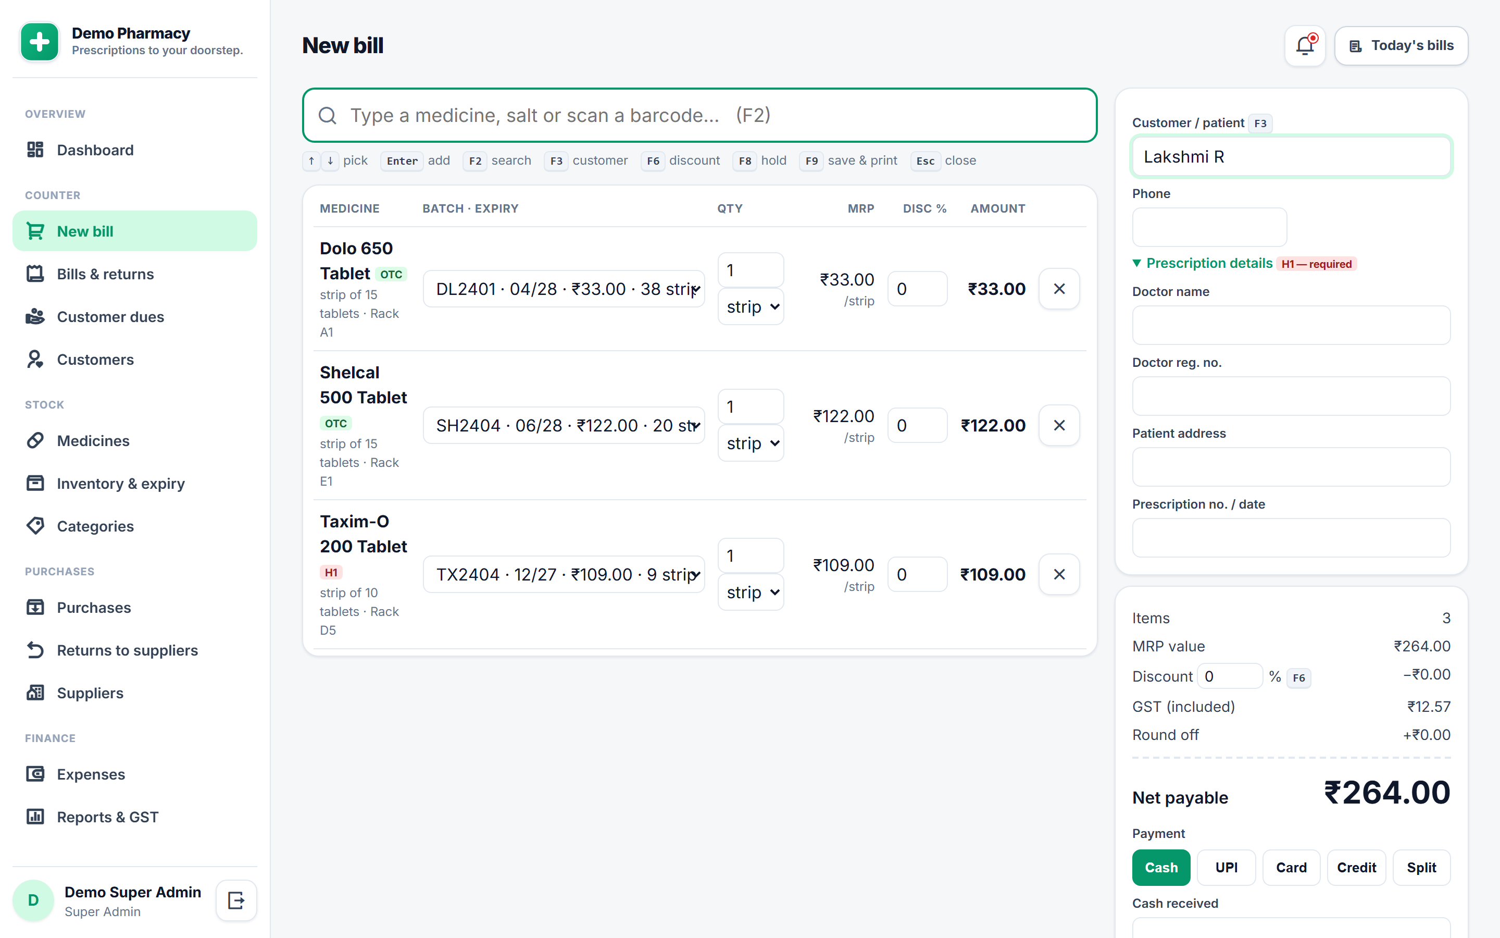Click the Categories tag icon
The image size is (1500, 938).
tap(35, 526)
